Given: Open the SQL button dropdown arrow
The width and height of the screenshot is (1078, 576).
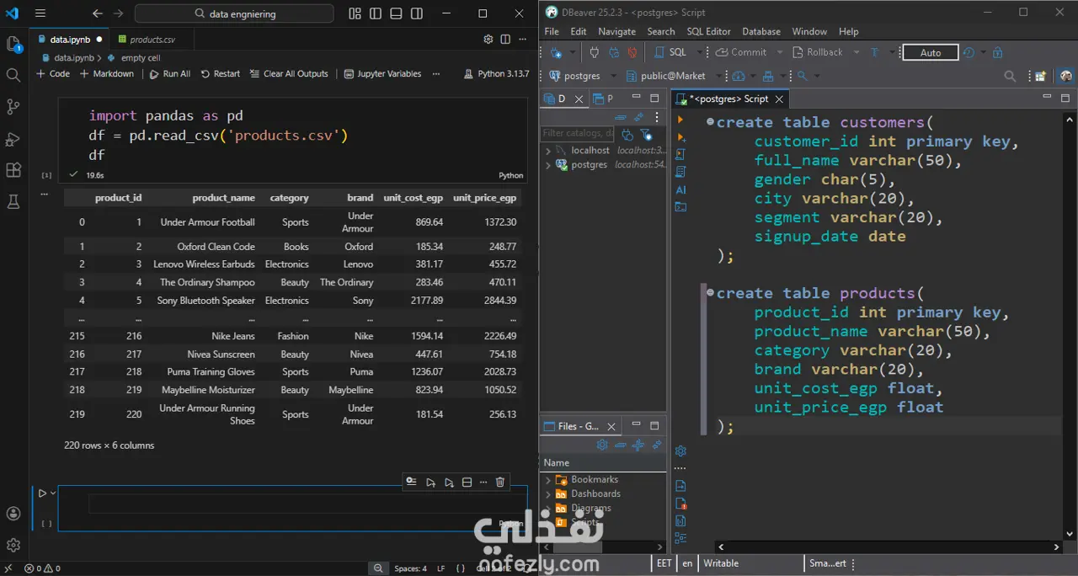Looking at the screenshot, I should pyautogui.click(x=698, y=52).
